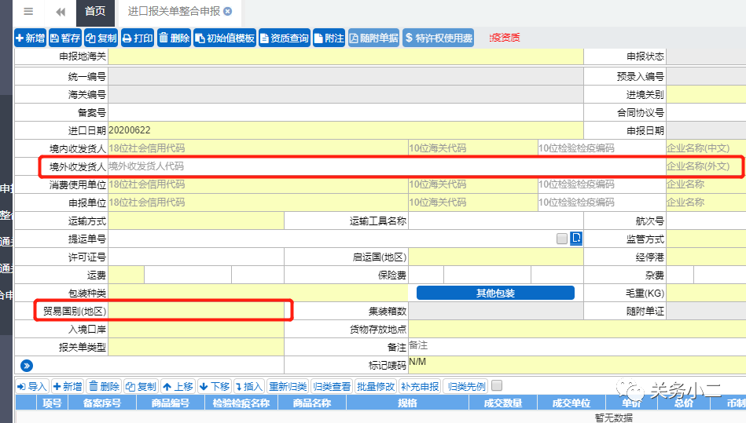Click the 重新归类 button

[x=288, y=386]
